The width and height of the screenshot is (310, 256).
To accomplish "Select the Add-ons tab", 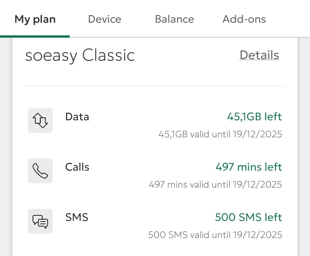I will pos(244,19).
